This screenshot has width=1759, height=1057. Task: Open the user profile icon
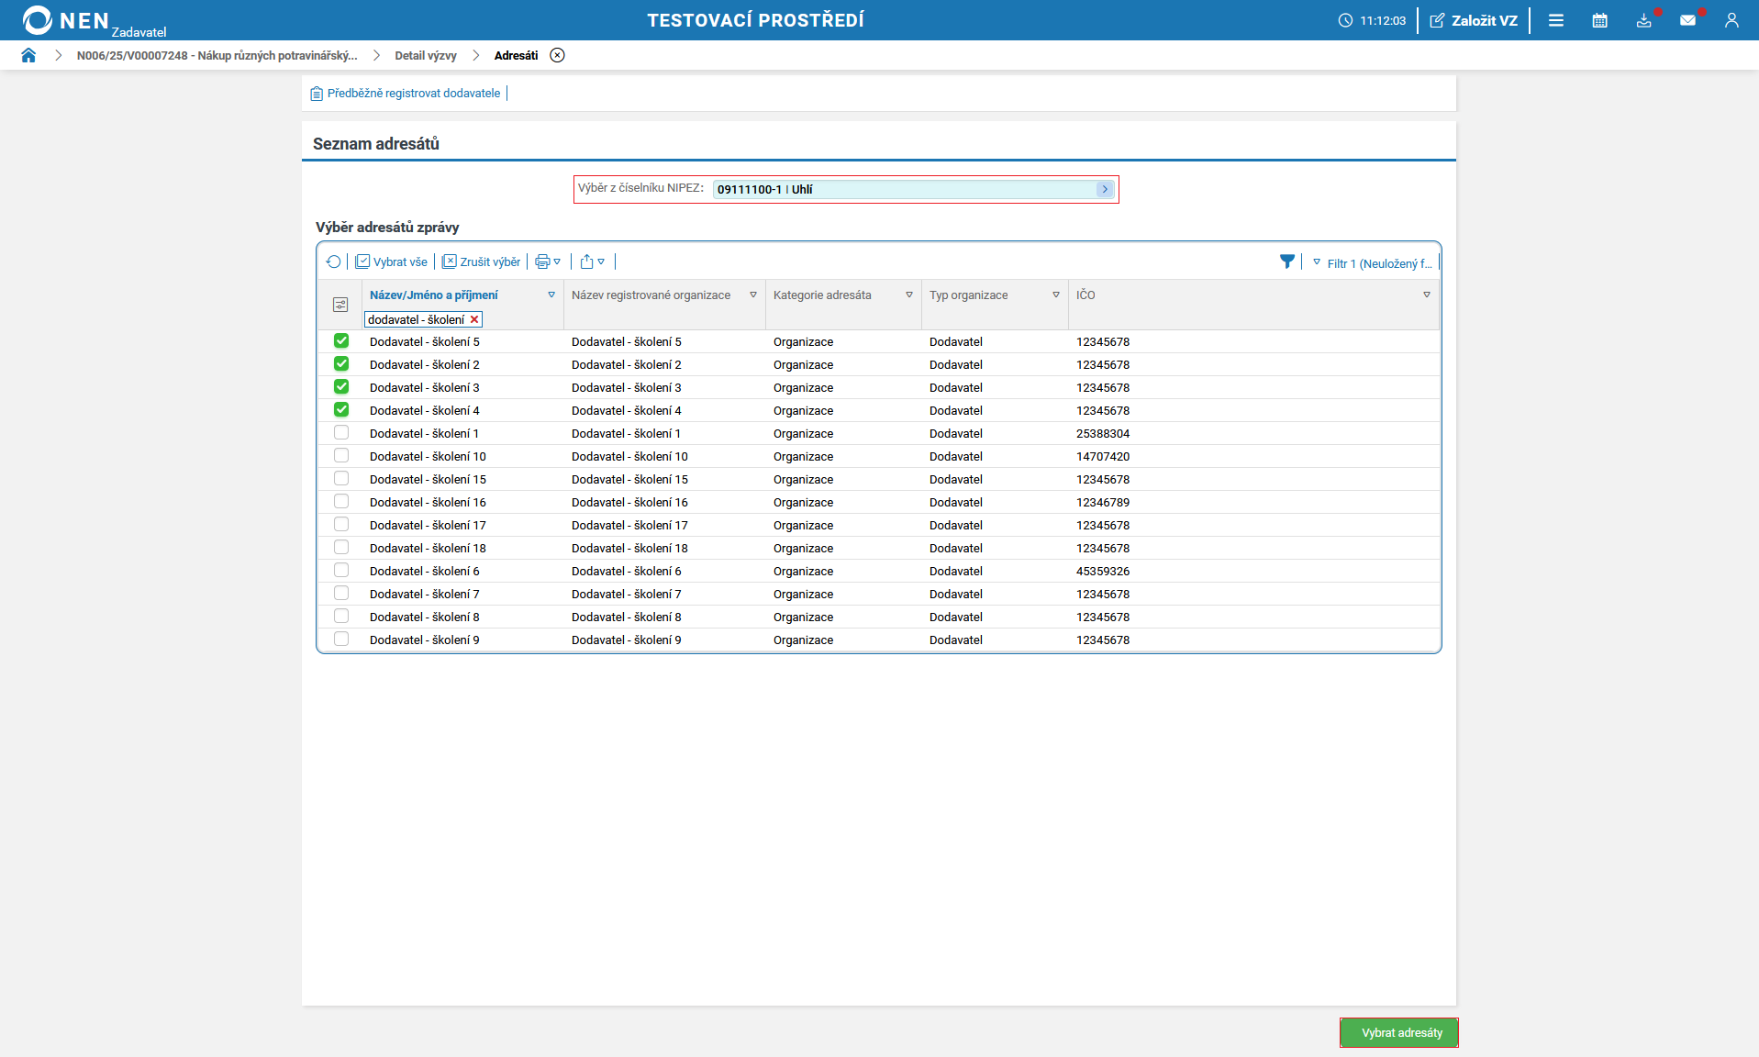coord(1731,20)
